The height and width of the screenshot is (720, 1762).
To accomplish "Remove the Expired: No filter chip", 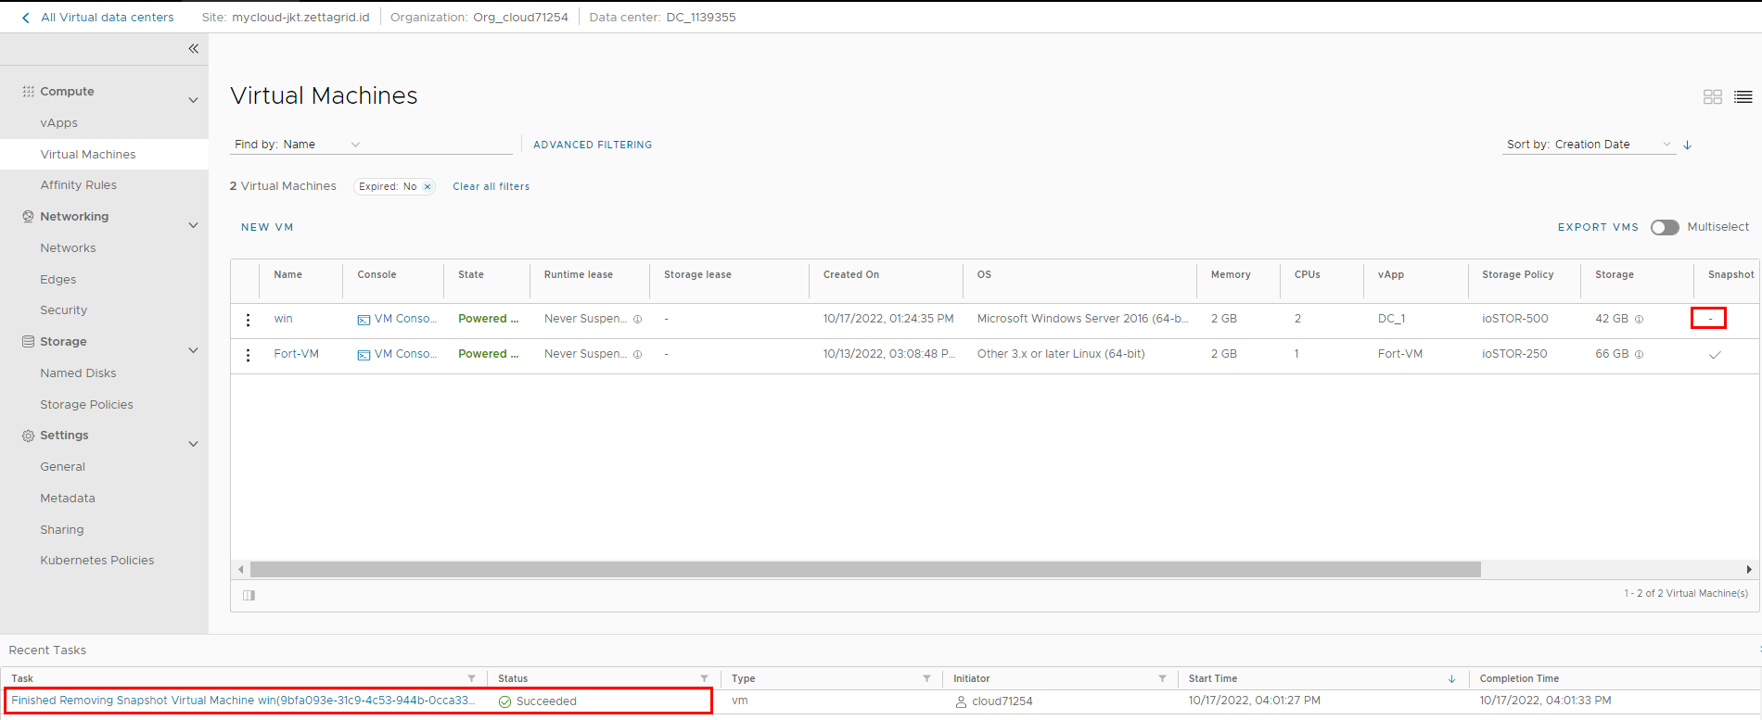I will (x=428, y=186).
